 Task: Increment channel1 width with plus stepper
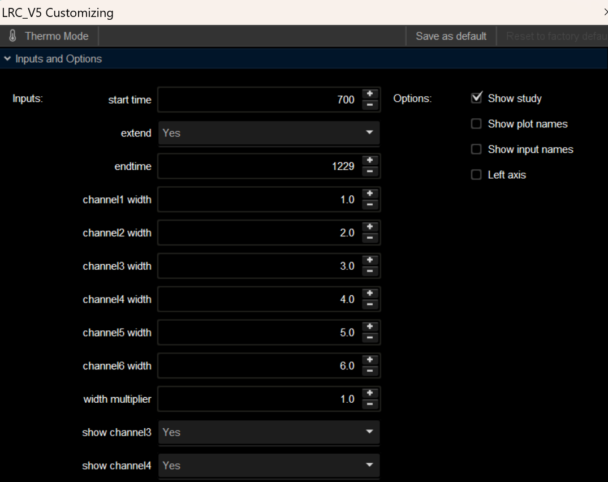click(x=370, y=194)
